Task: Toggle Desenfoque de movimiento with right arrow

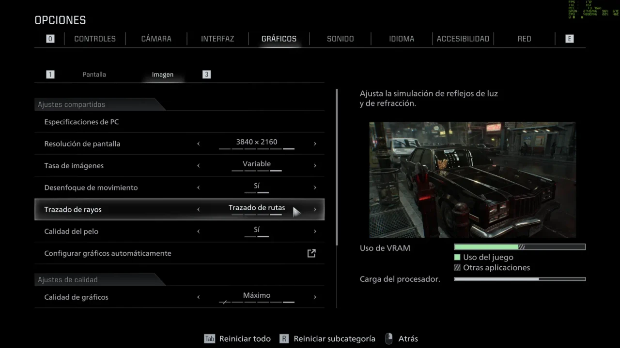Action: tap(315, 188)
